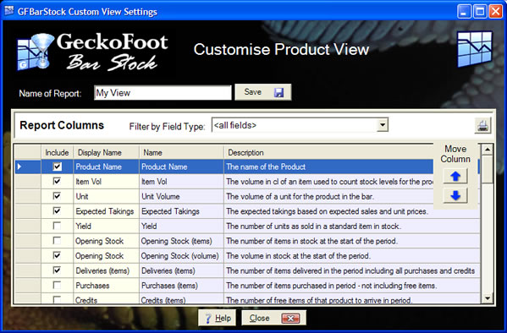Click the print icon beside the filter

[482, 125]
